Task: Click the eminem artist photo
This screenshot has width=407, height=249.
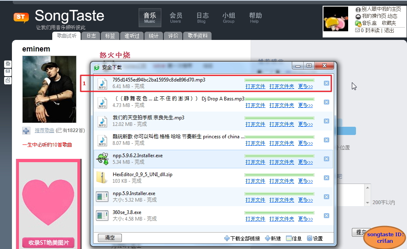Action: [x=49, y=89]
